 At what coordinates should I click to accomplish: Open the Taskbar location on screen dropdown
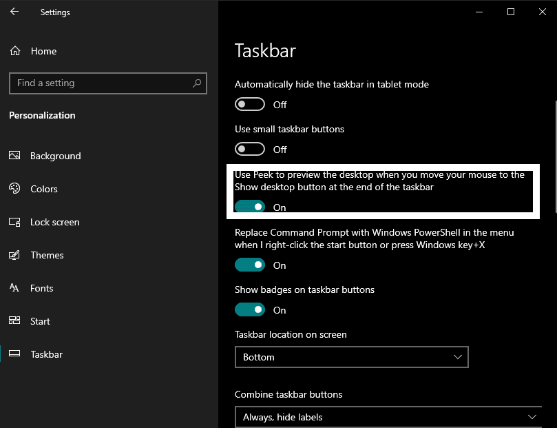click(x=351, y=357)
